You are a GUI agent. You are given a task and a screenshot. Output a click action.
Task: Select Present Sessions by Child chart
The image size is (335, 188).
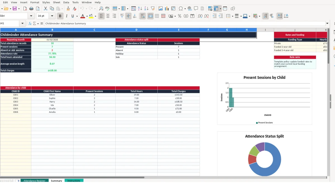pos(264,99)
